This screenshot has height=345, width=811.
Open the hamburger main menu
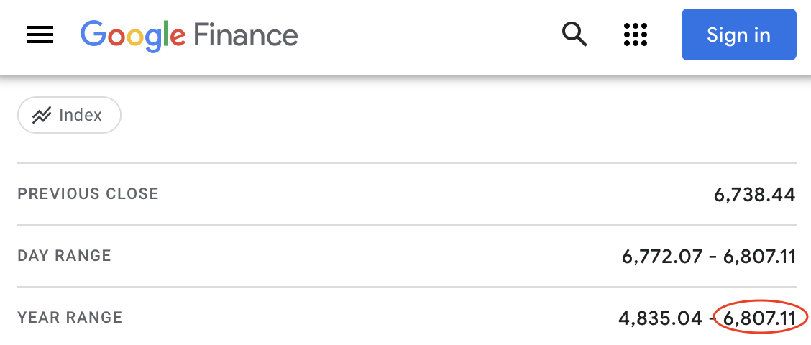coord(40,34)
